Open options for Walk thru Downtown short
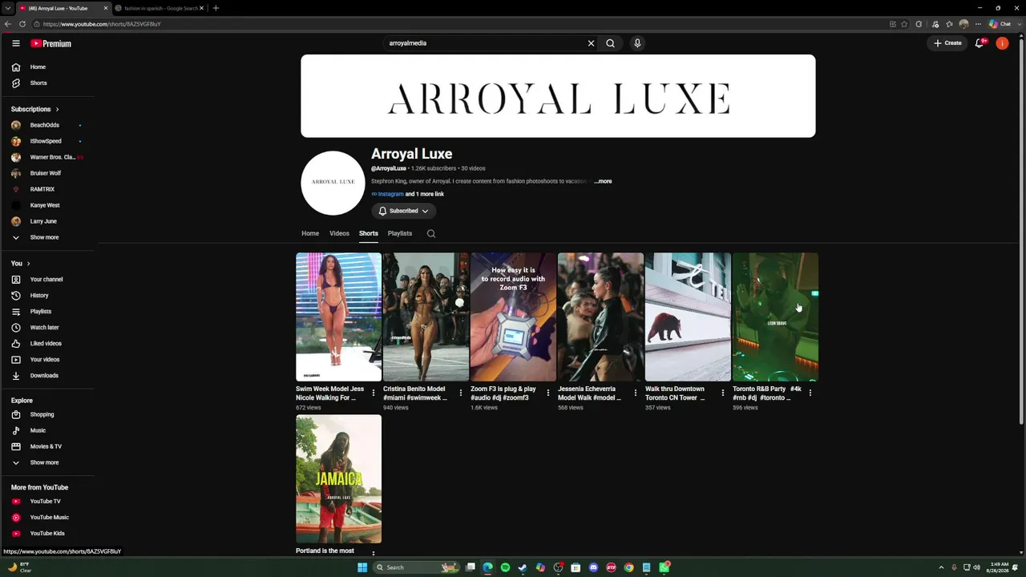 click(x=723, y=393)
